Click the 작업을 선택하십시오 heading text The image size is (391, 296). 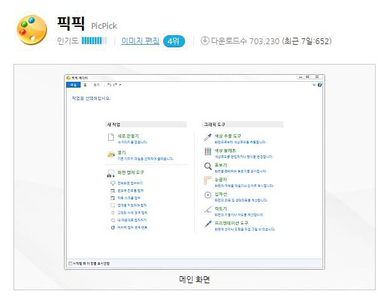click(x=91, y=98)
